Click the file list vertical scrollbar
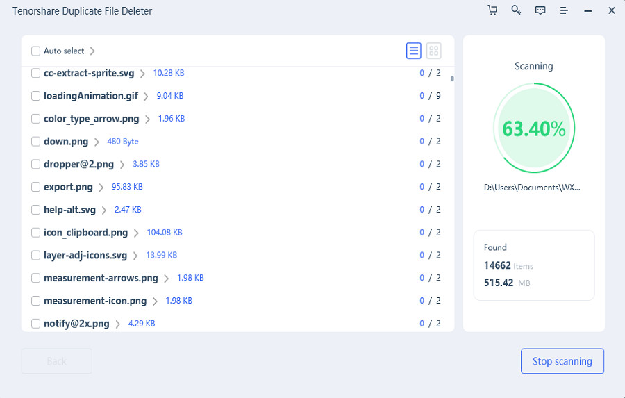Viewport: 625px width, 398px height. click(452, 78)
